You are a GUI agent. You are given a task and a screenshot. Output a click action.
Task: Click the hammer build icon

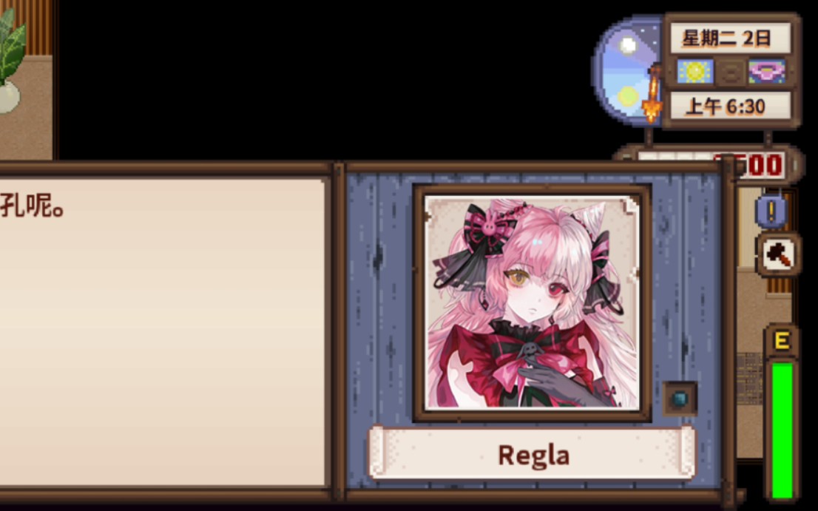(778, 254)
